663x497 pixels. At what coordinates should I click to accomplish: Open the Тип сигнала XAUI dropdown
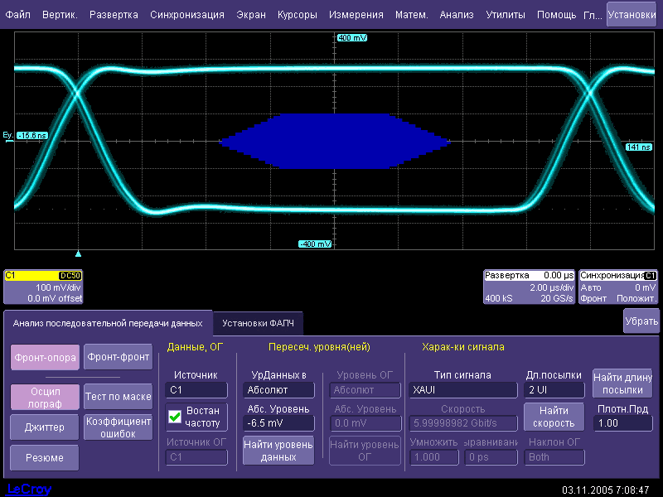pos(462,390)
